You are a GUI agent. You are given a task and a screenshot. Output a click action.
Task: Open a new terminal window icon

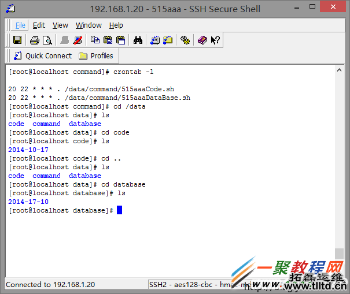tap(155, 40)
